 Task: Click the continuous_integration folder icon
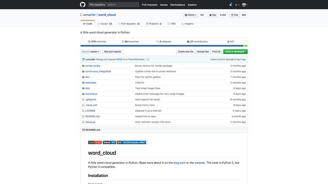(83, 71)
